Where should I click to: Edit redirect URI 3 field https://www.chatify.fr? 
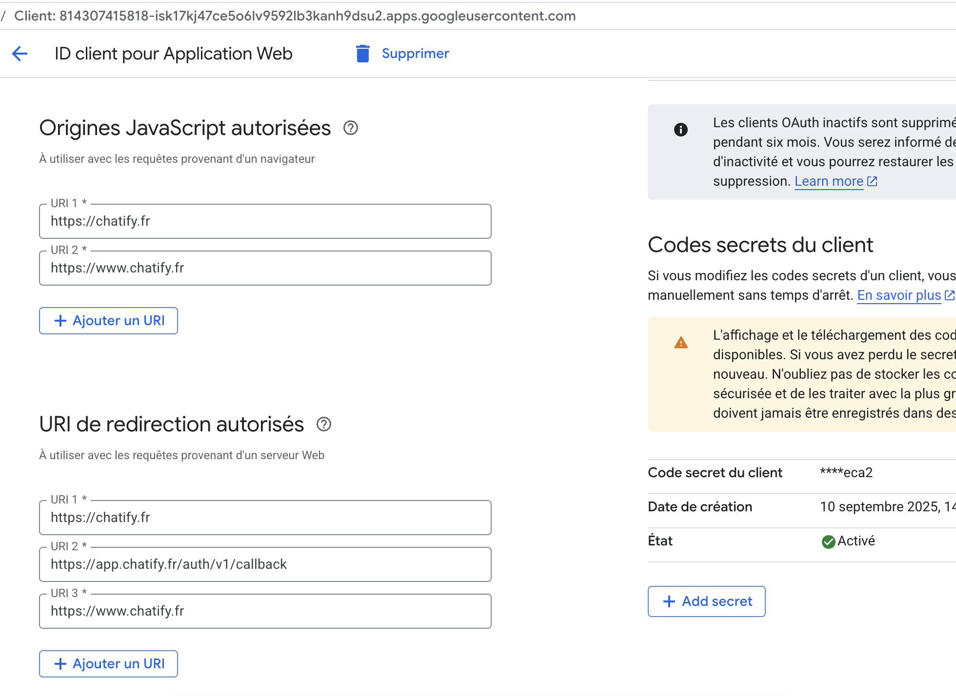265,611
